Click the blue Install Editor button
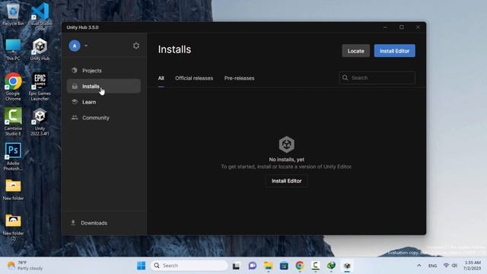Image resolution: width=487 pixels, height=274 pixels. (x=394, y=51)
